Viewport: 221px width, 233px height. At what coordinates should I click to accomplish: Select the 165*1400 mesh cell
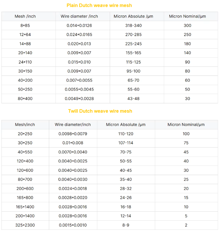click(x=25, y=207)
